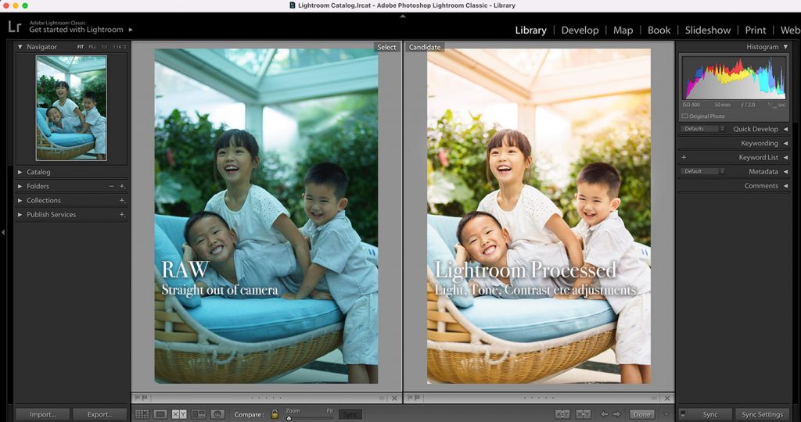Close the Select photo pane

[x=394, y=398]
